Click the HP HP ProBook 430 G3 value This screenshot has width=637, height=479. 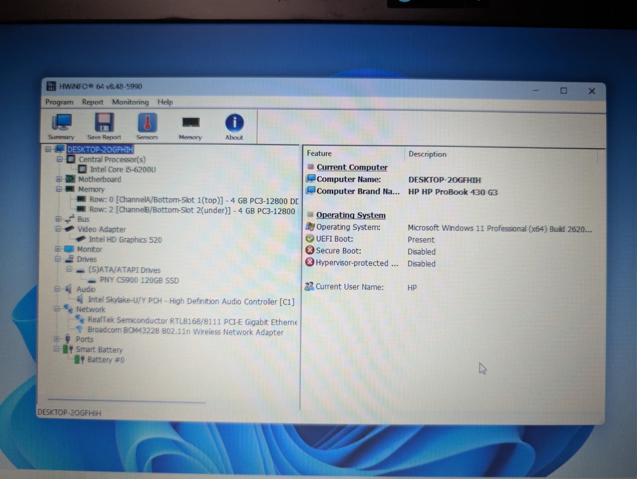coord(453,192)
